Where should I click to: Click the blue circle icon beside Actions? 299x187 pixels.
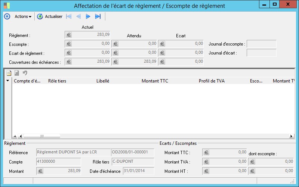(7, 16)
